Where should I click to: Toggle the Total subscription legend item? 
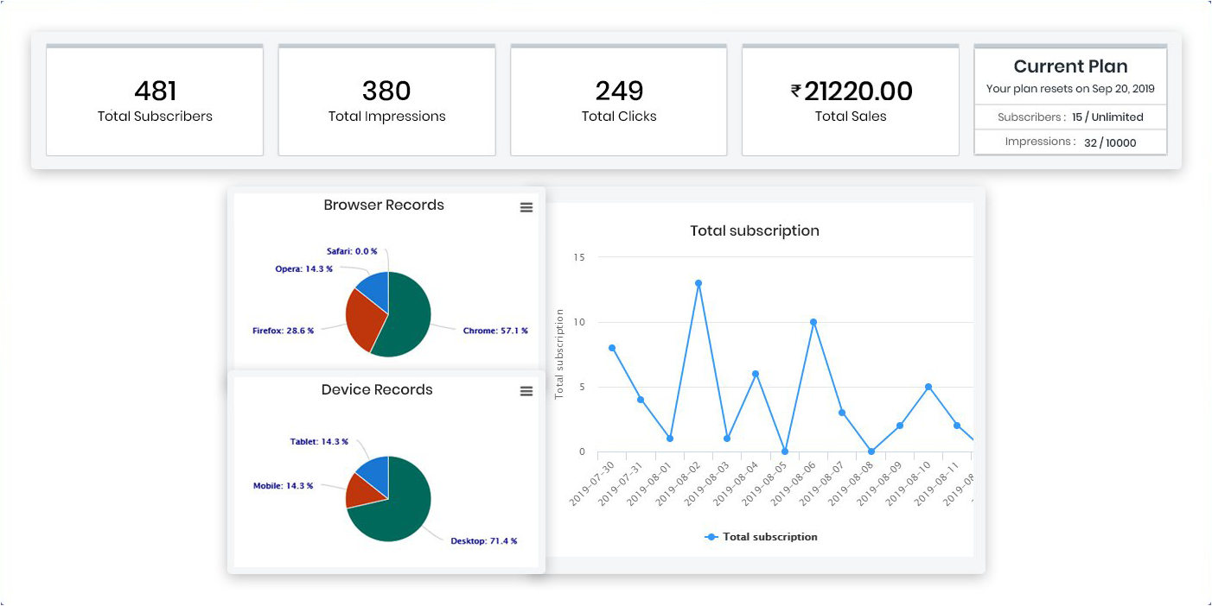point(761,537)
